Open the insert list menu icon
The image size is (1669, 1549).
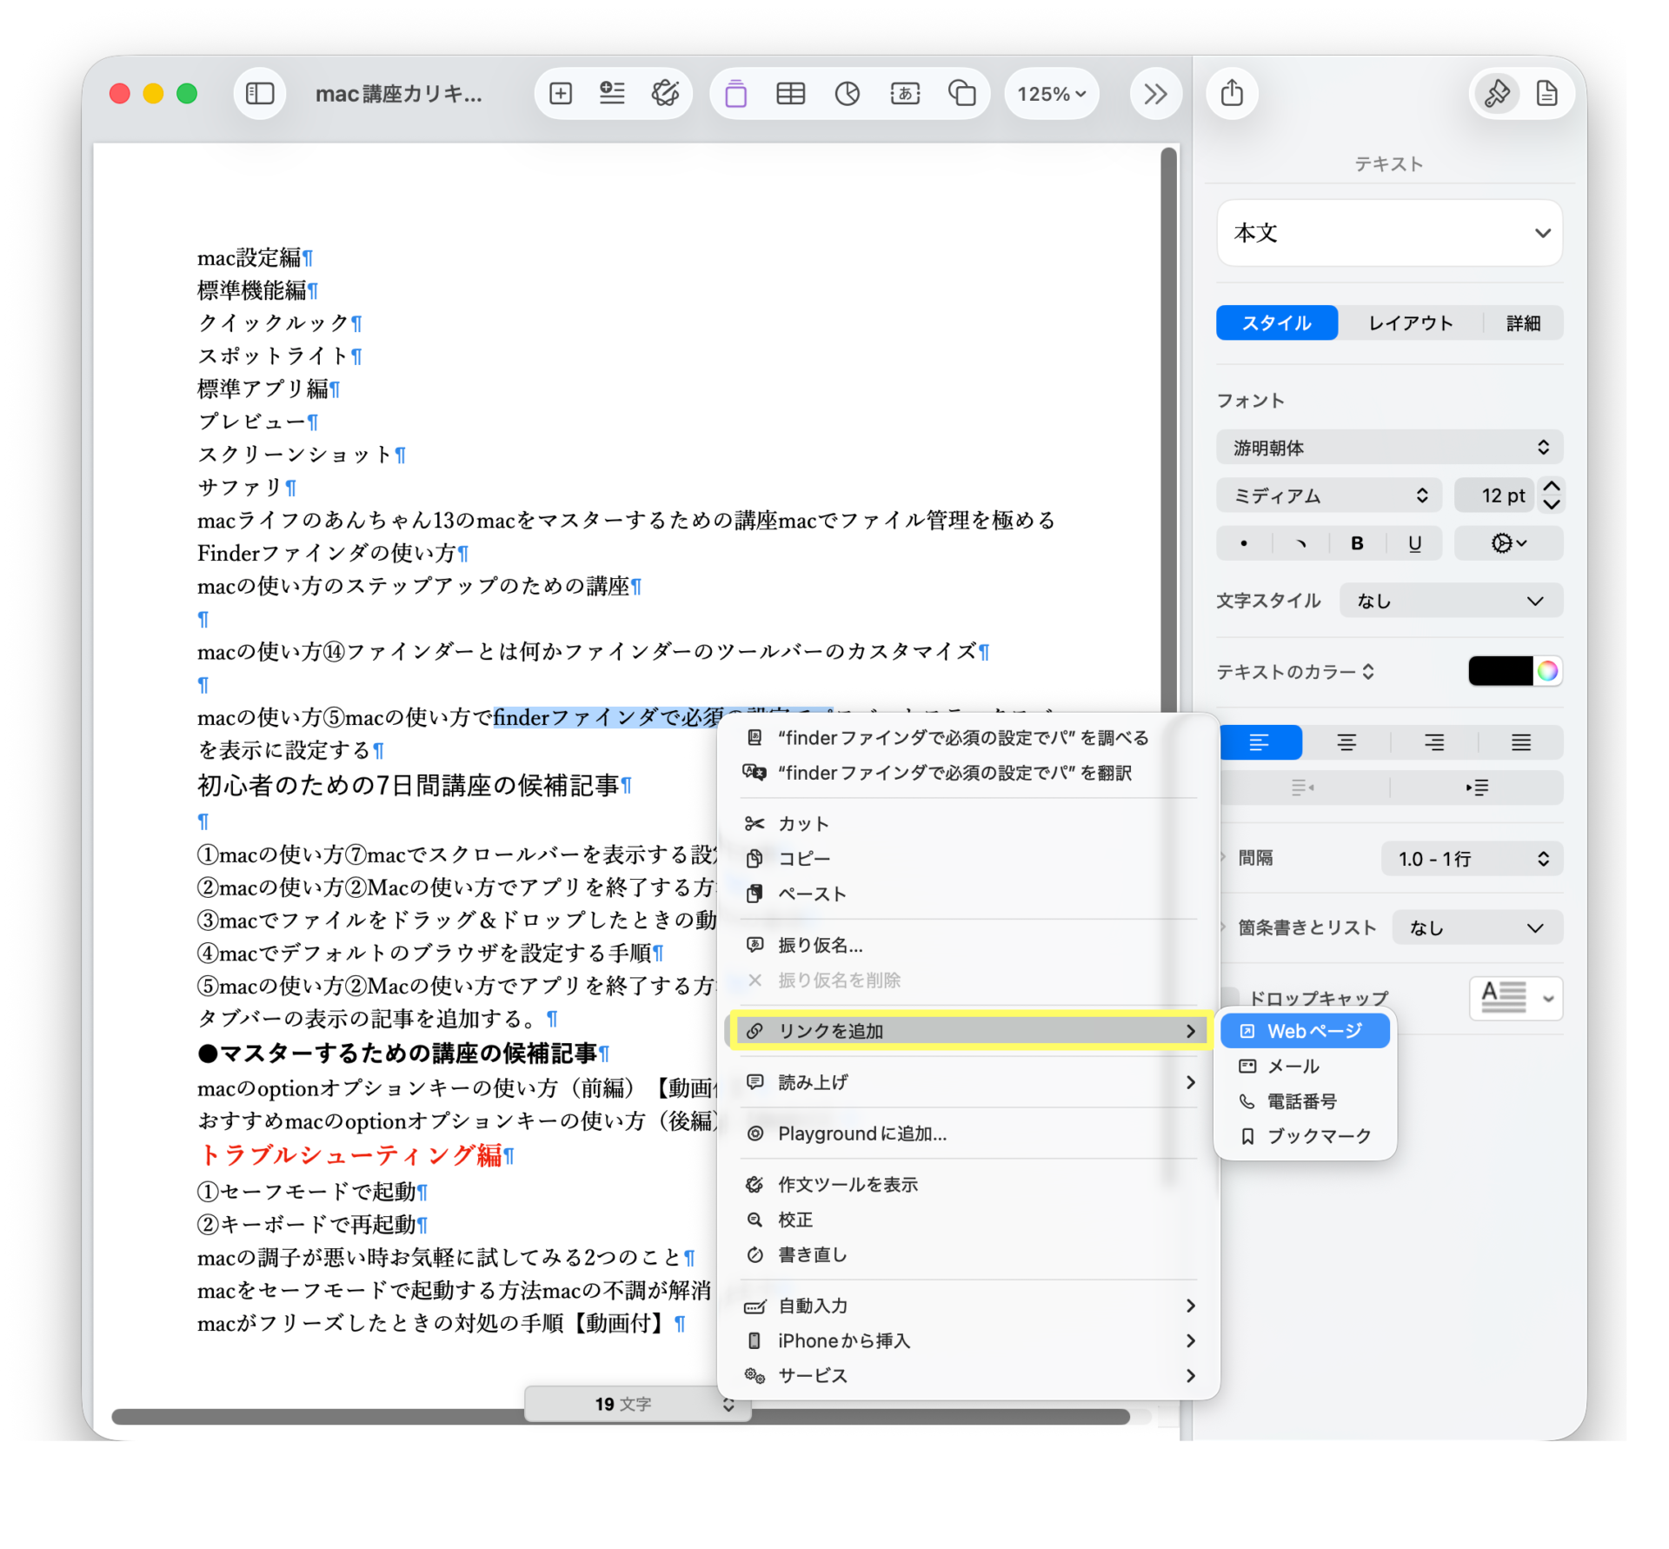(612, 93)
